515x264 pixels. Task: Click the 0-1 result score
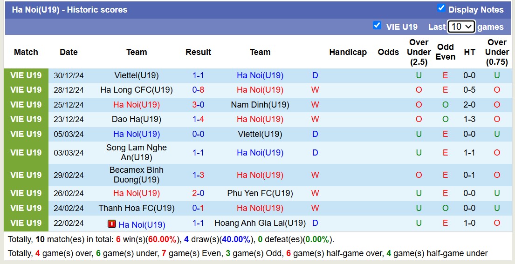click(199, 208)
